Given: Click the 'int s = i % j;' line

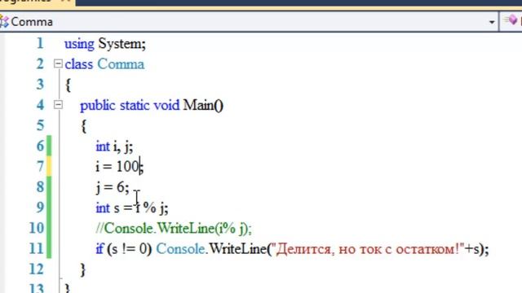Looking at the screenshot, I should 132,208.
